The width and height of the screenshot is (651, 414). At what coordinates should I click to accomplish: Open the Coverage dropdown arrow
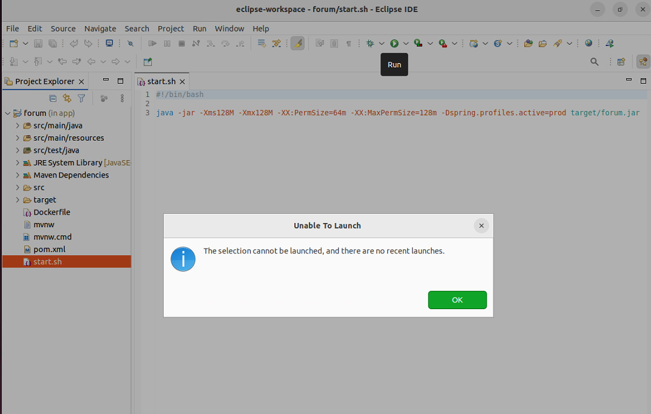[x=430, y=43]
